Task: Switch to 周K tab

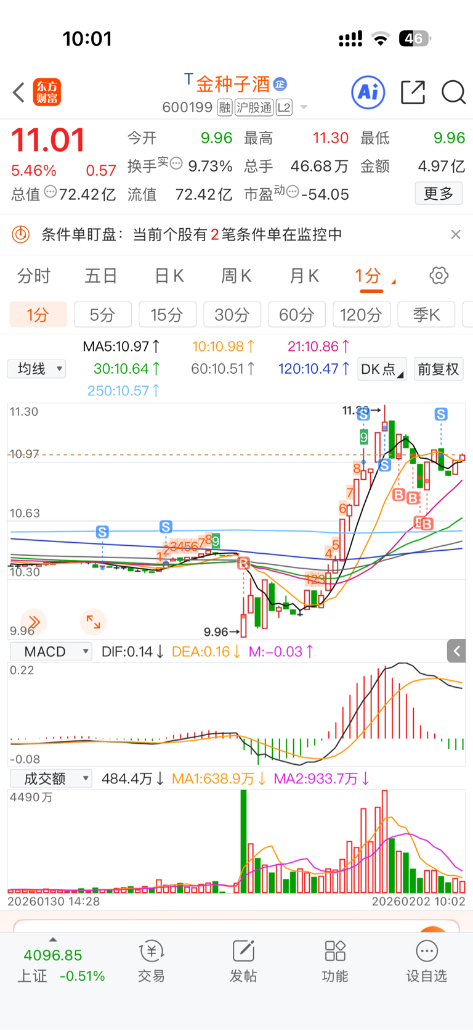Action: point(236,276)
